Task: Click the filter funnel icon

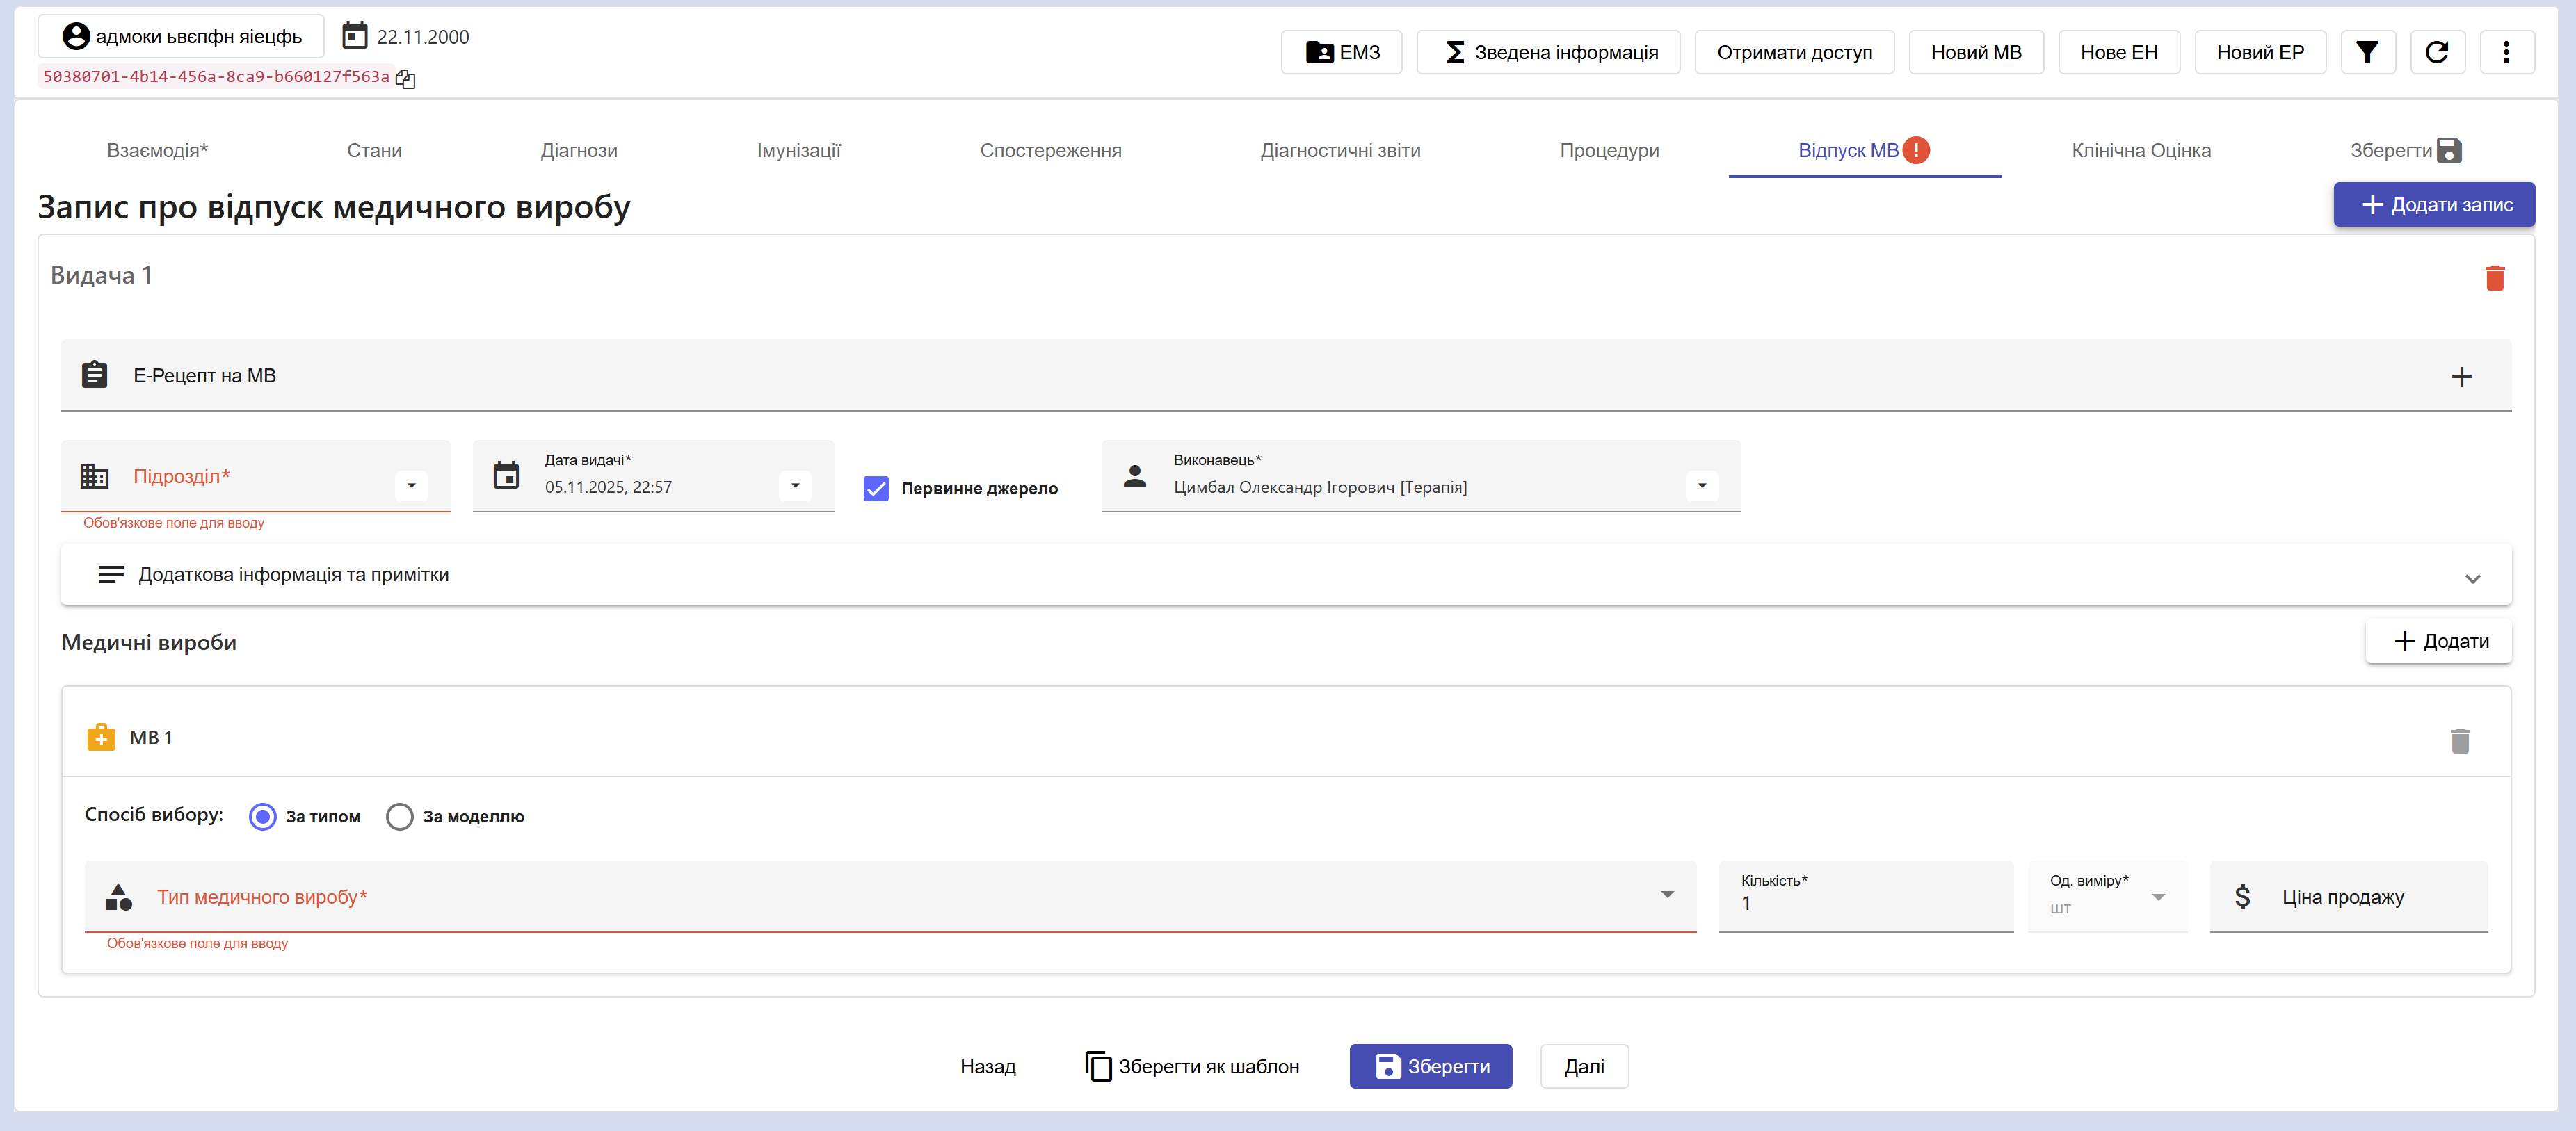Action: [x=2366, y=52]
